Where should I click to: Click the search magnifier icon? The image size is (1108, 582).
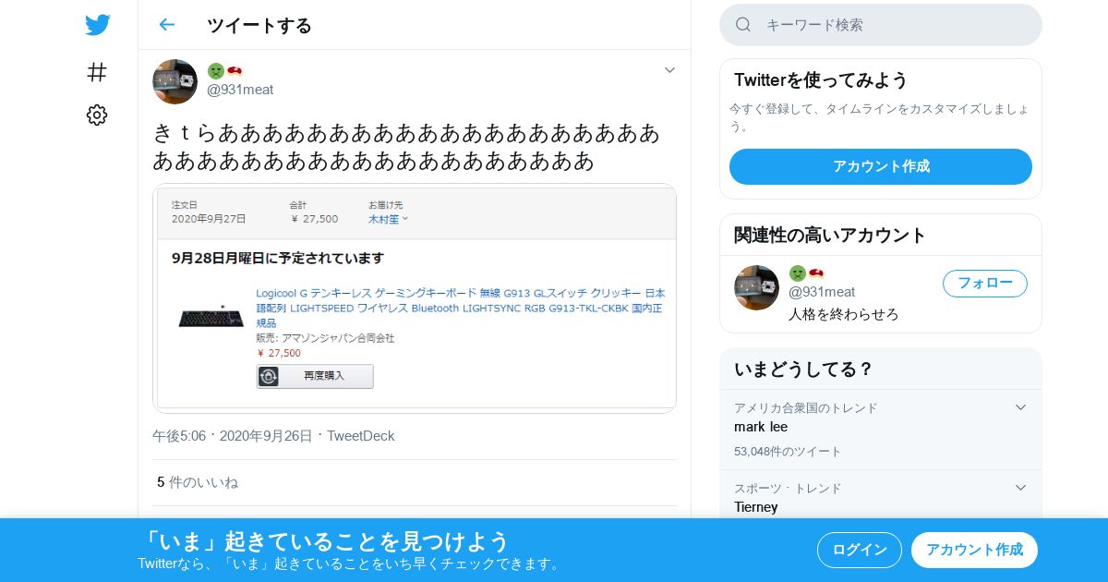[743, 25]
